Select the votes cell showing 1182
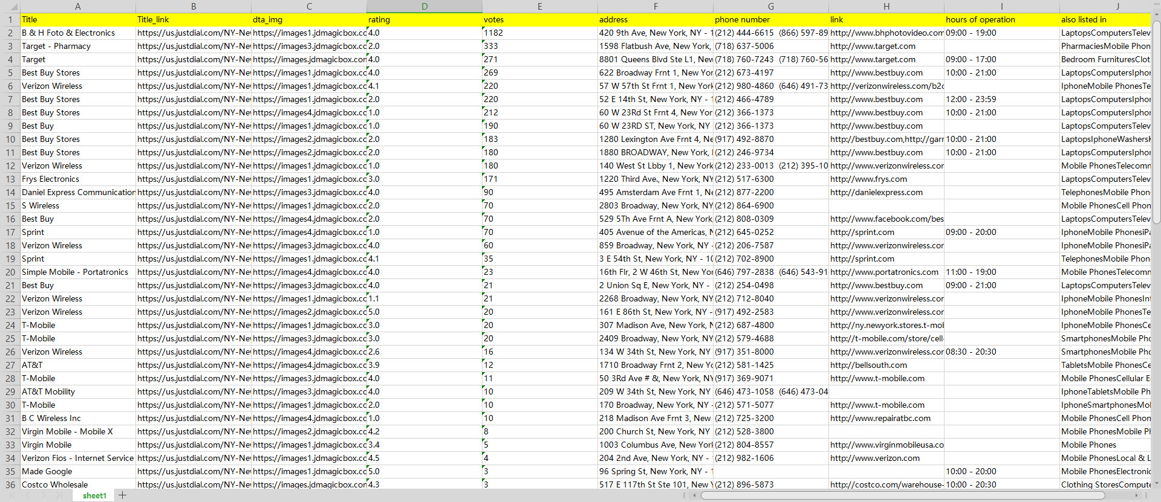 [x=539, y=33]
